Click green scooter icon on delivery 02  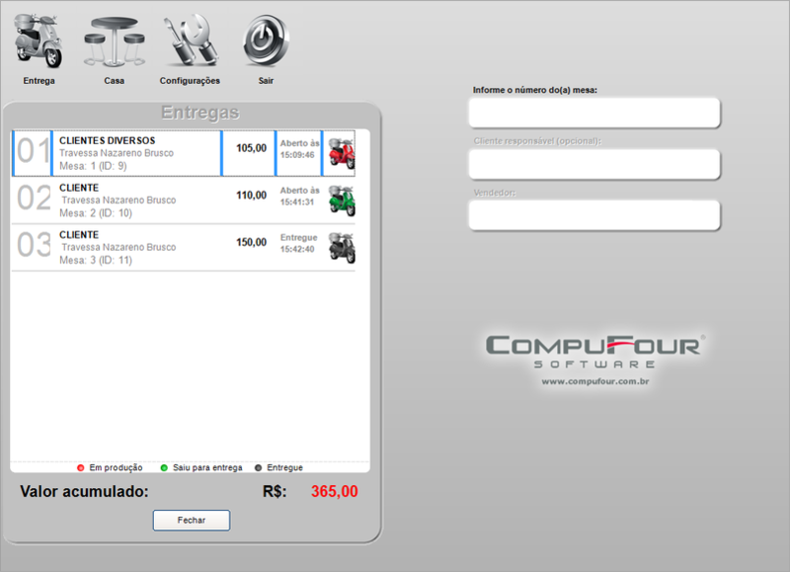[x=341, y=199]
